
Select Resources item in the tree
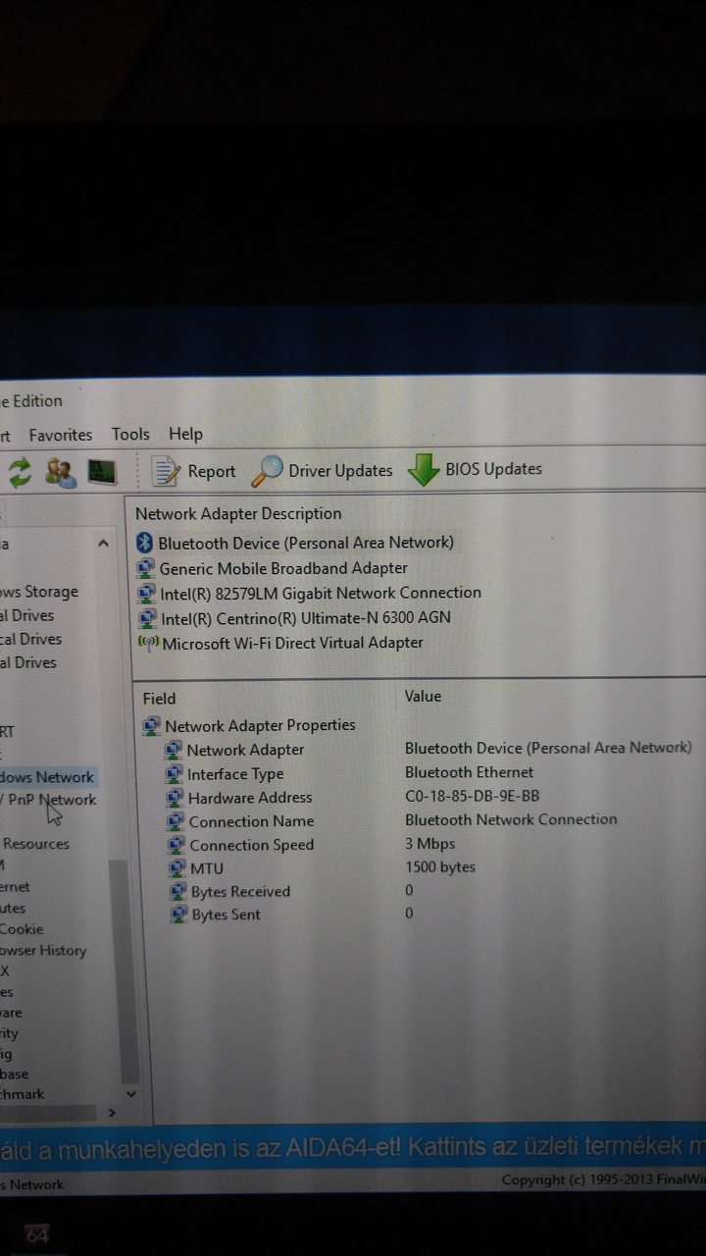tap(35, 844)
